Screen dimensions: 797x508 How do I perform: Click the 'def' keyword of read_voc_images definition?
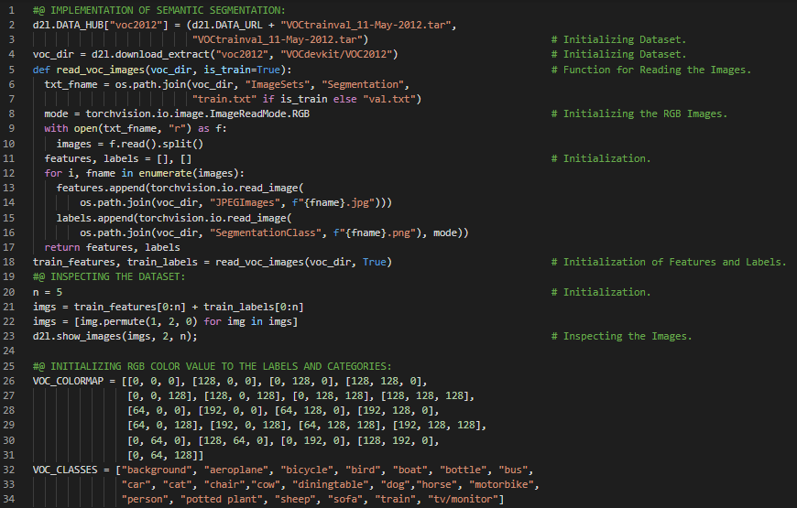[41, 70]
